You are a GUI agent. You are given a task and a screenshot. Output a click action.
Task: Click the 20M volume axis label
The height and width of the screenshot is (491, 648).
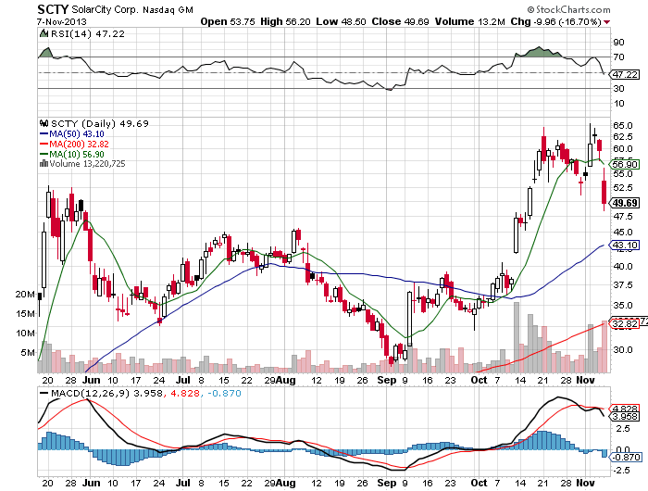point(25,294)
